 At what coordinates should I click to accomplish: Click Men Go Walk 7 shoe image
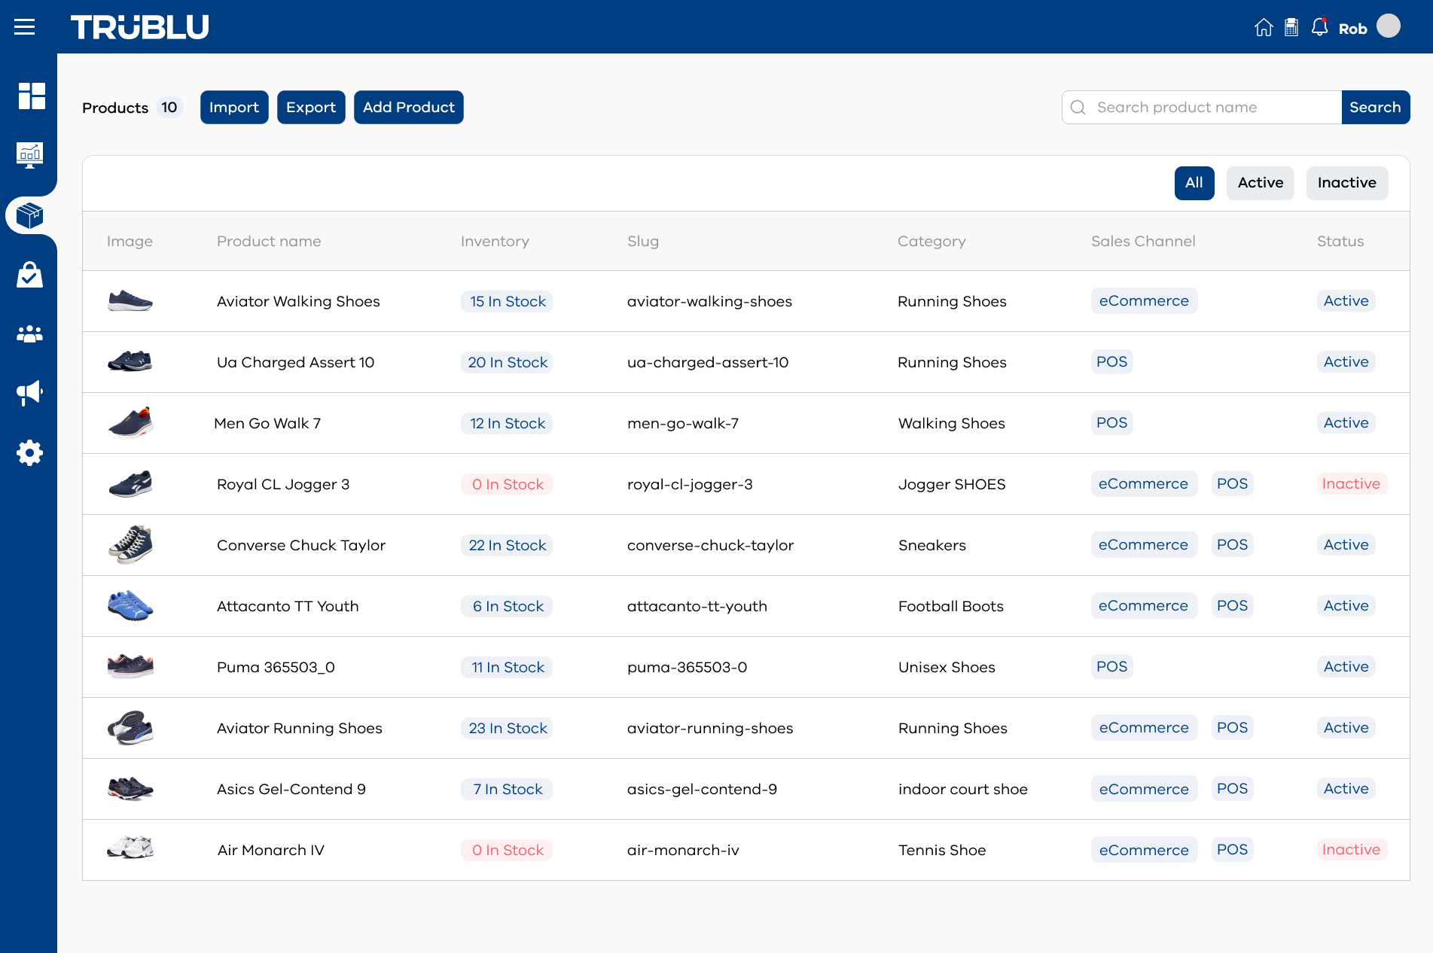tap(130, 423)
